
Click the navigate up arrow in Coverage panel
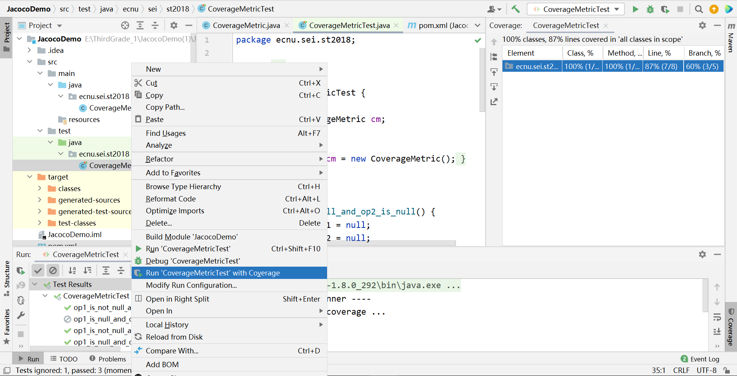pos(494,42)
